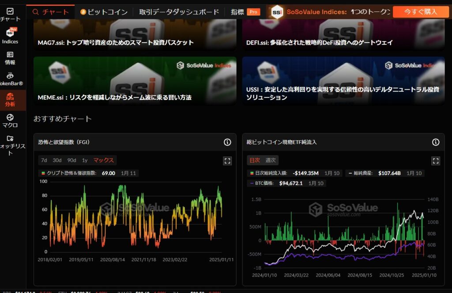Click the SoSoValue Indices banner text
This screenshot has width=452, height=293.
click(316, 12)
